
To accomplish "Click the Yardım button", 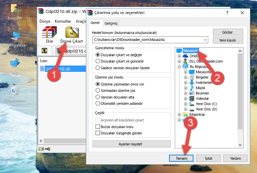I will pos(235,158).
